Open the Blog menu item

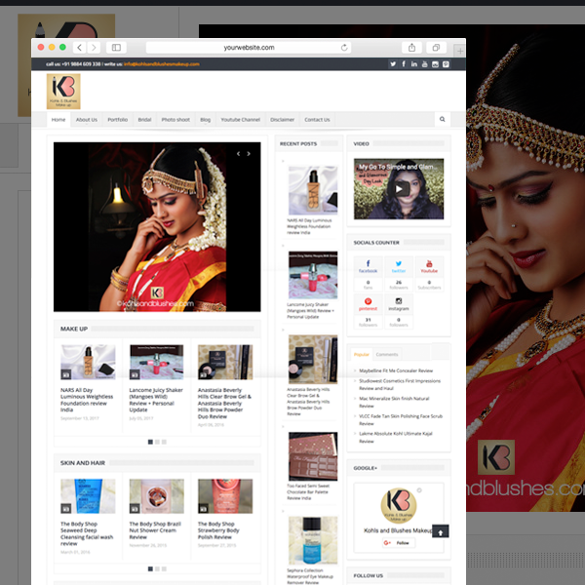coord(205,120)
